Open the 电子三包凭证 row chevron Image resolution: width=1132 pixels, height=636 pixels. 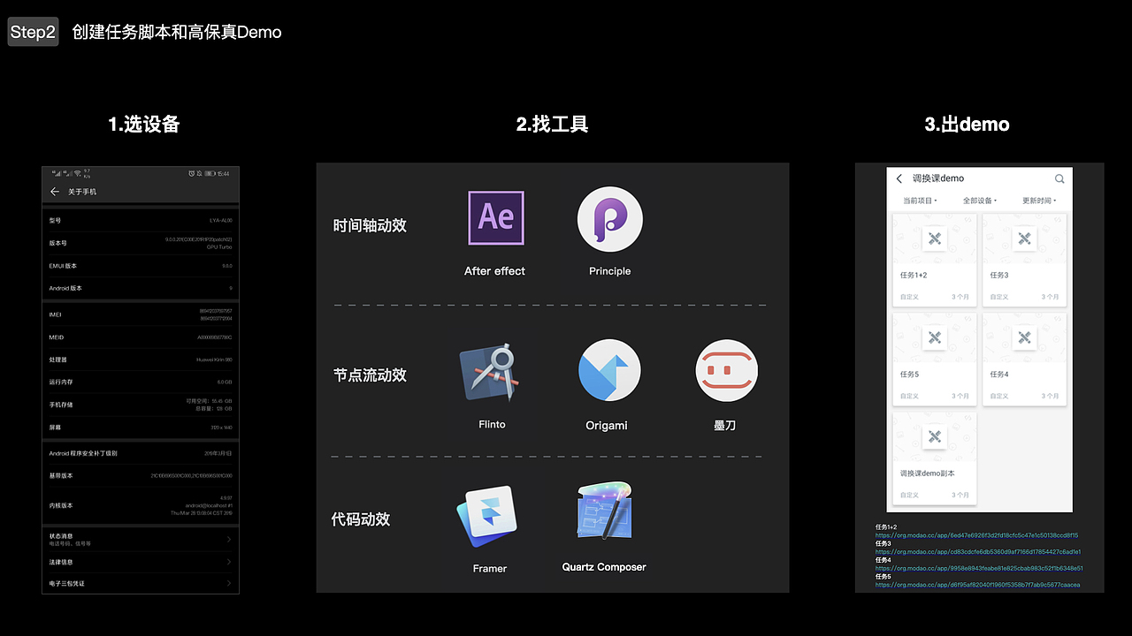tap(229, 583)
